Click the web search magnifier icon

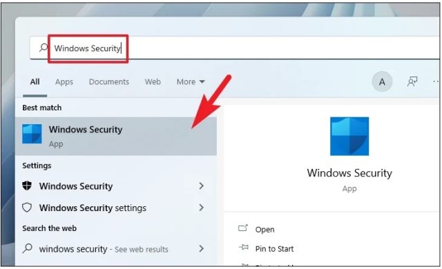(x=28, y=248)
